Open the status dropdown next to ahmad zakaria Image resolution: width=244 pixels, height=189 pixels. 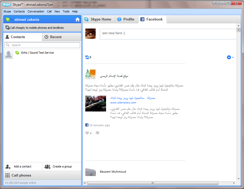pyautogui.click(x=11, y=19)
